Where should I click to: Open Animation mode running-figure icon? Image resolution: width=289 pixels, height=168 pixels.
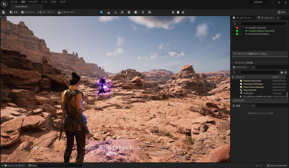(x=143, y=12)
